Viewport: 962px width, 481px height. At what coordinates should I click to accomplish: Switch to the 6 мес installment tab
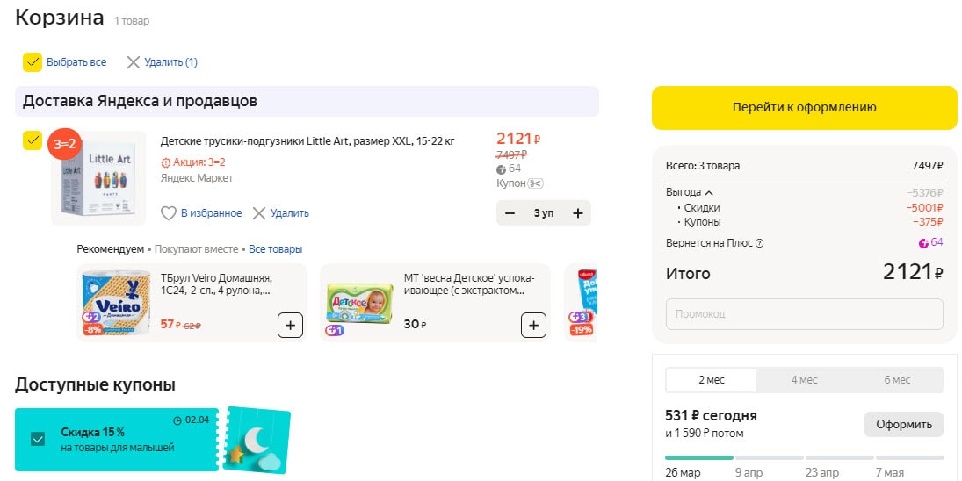coord(897,380)
